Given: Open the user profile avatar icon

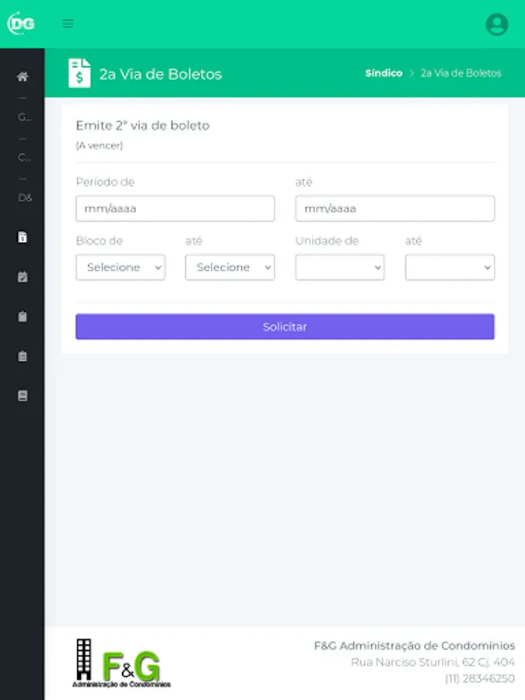Looking at the screenshot, I should tap(496, 24).
